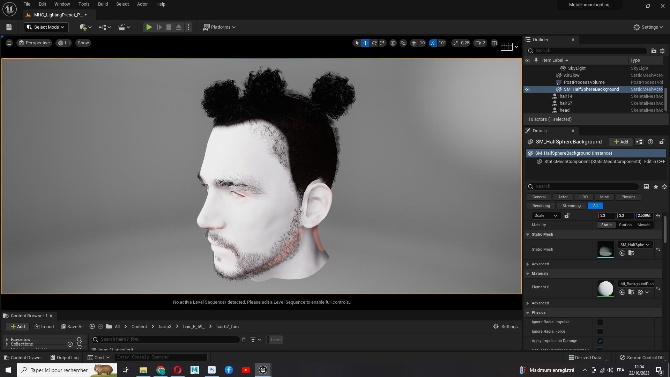The height and width of the screenshot is (377, 670).
Task: Activate the Select objects tool
Action: pos(357,43)
